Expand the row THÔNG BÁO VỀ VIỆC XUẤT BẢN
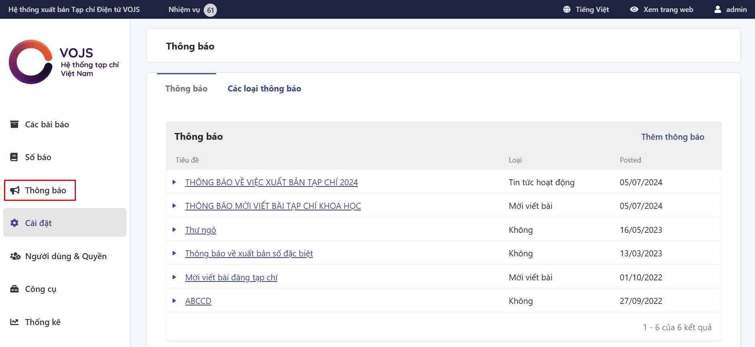This screenshot has height=347, width=755. point(174,182)
